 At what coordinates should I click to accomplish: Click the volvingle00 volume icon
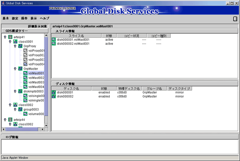coord(25,100)
